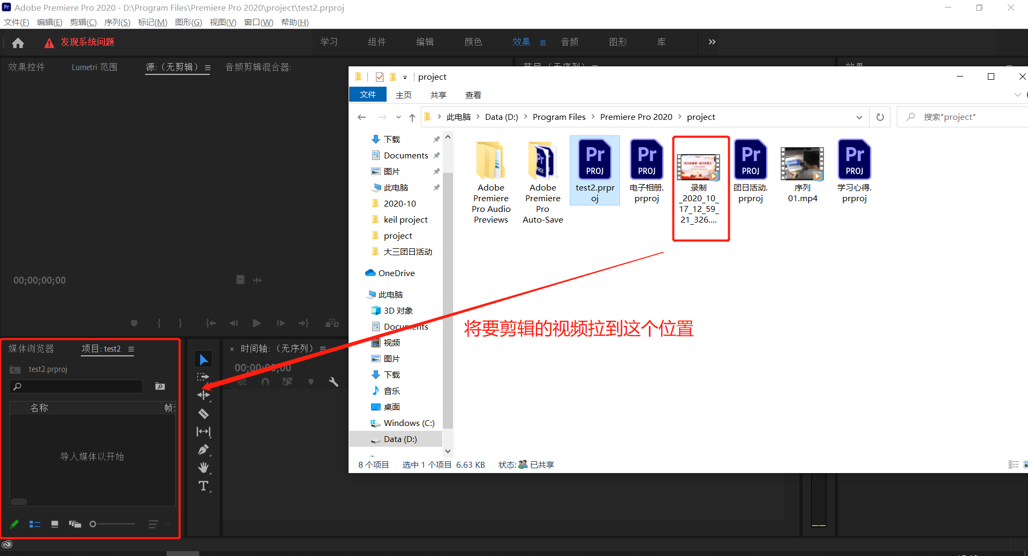Viewport: 1028px width, 556px height.
Task: Select the Pen tool in toolbar
Action: [203, 450]
